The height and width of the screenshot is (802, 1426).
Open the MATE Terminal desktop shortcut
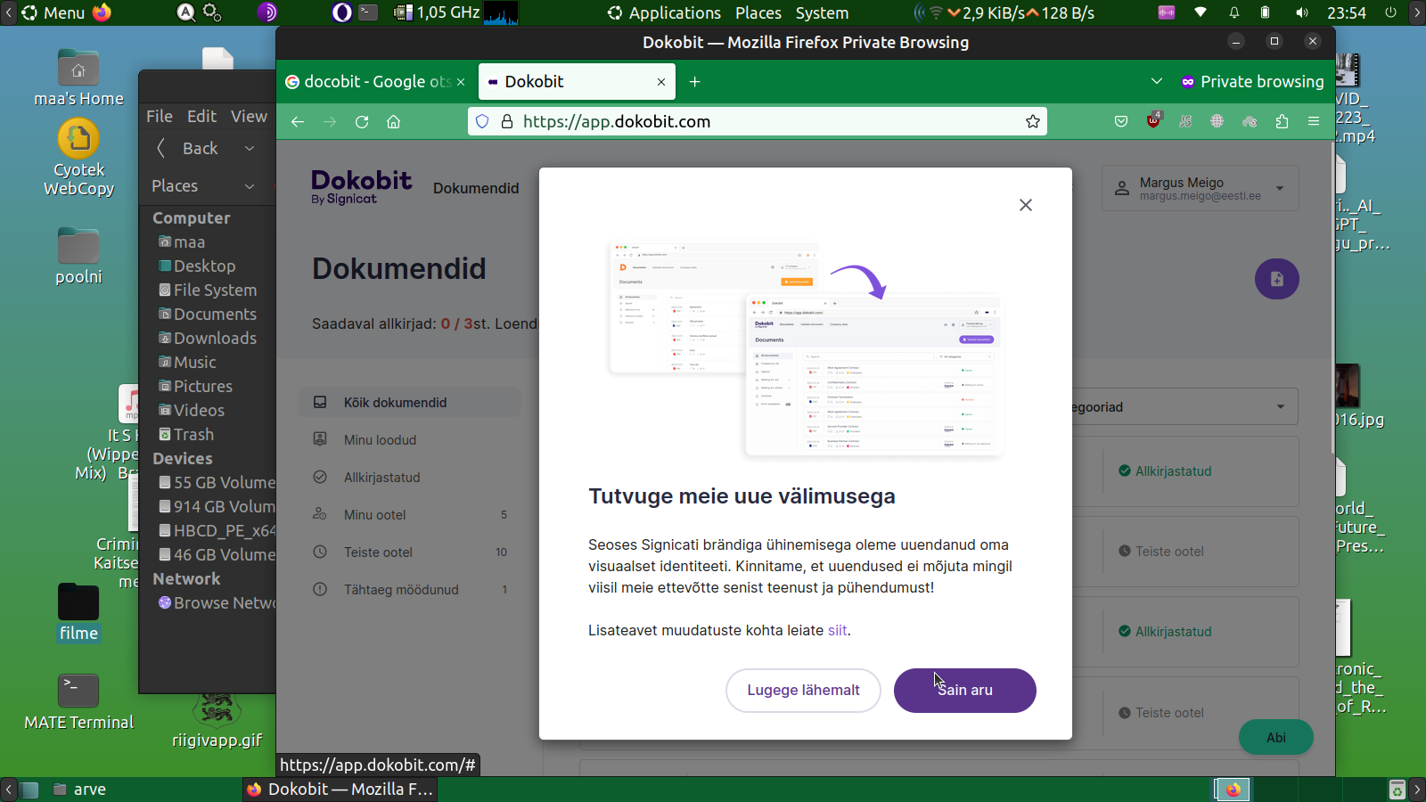pos(78,702)
